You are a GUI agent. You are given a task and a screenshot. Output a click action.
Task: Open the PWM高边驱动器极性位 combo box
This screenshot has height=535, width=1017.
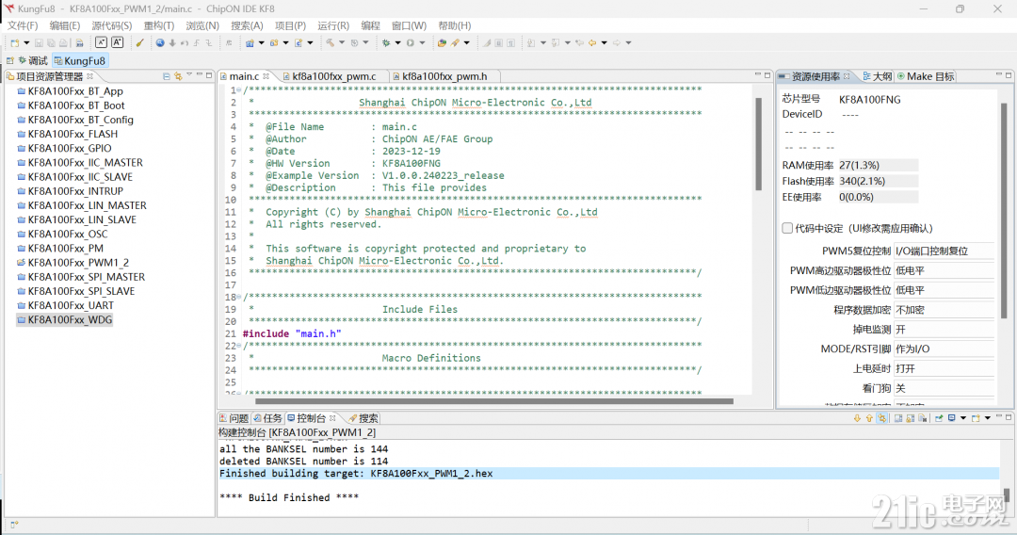[x=944, y=270]
